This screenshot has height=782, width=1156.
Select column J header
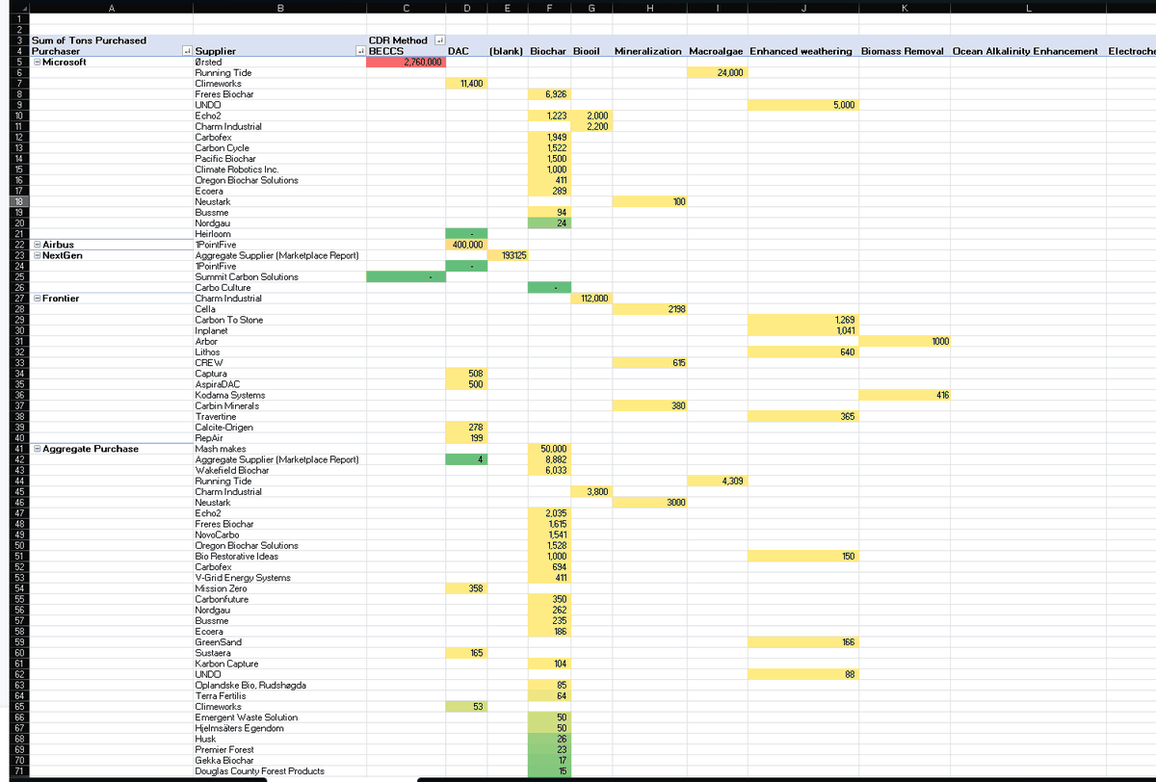[801, 8]
